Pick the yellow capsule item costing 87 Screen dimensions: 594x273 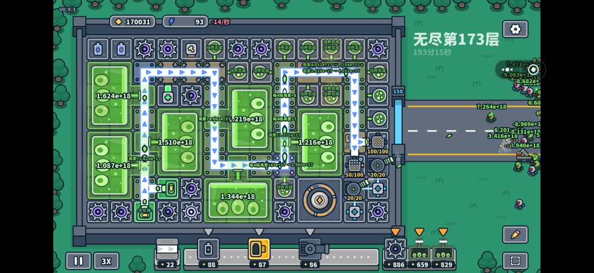click(x=259, y=253)
